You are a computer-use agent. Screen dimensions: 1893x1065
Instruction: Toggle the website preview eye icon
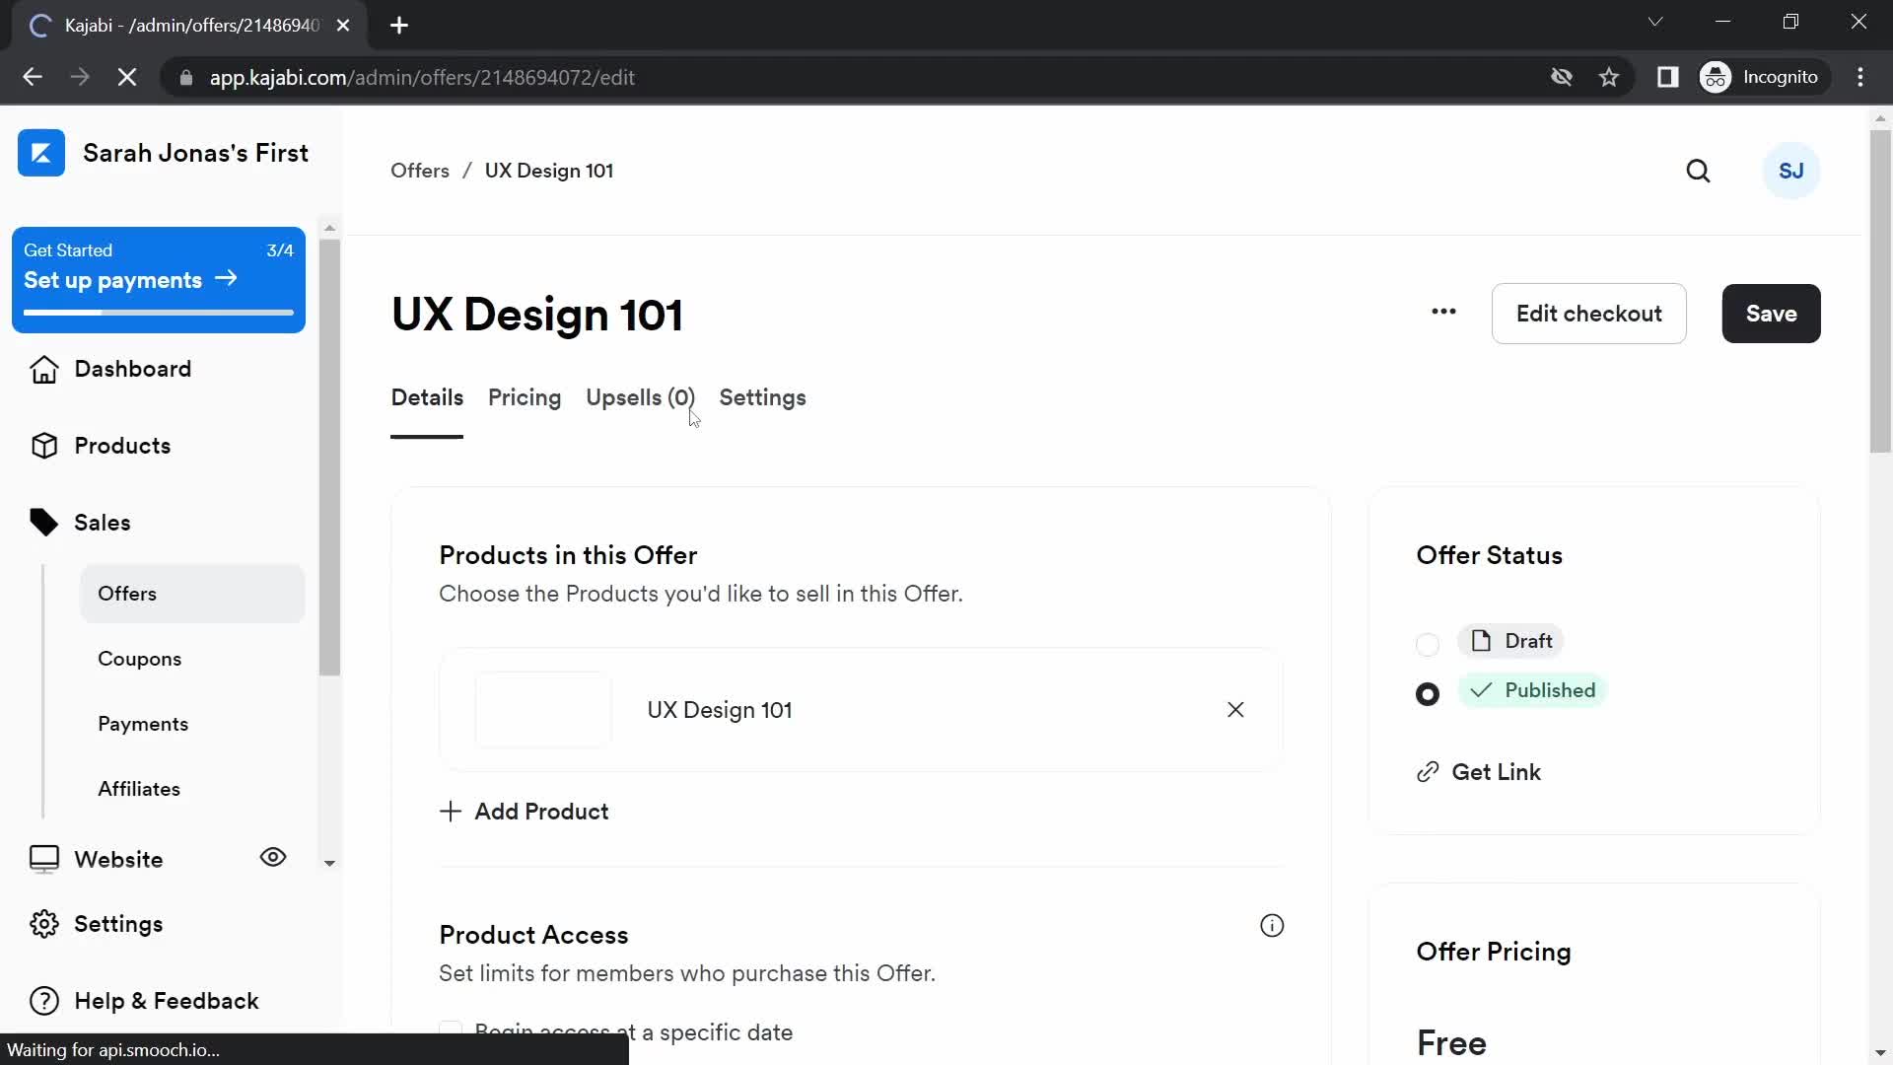point(273,858)
